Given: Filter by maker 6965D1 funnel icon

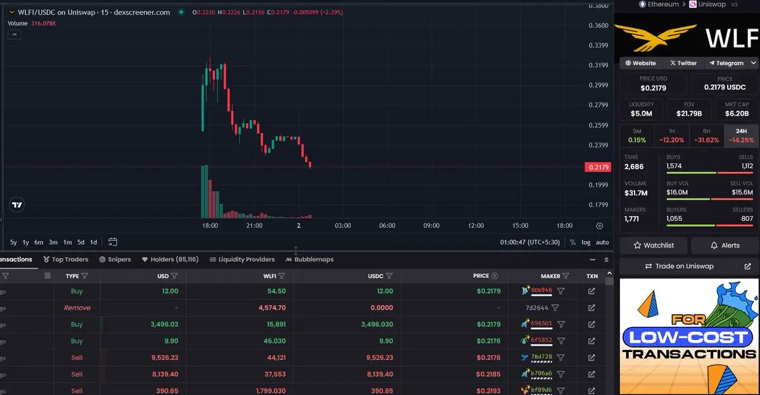Looking at the screenshot, I should [560, 324].
